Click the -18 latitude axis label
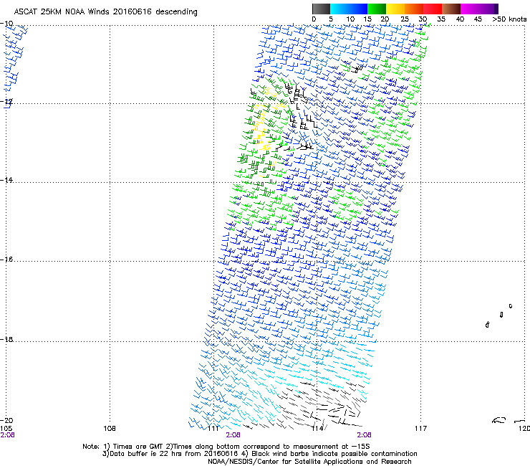This screenshot has height=466, width=530. tap(6, 339)
